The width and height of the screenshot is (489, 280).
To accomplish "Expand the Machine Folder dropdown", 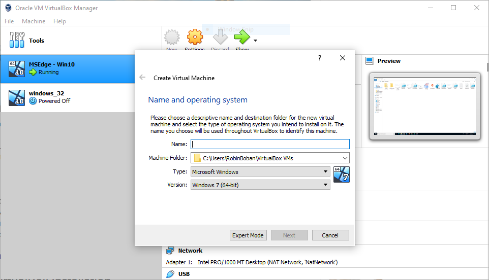I will 345,158.
